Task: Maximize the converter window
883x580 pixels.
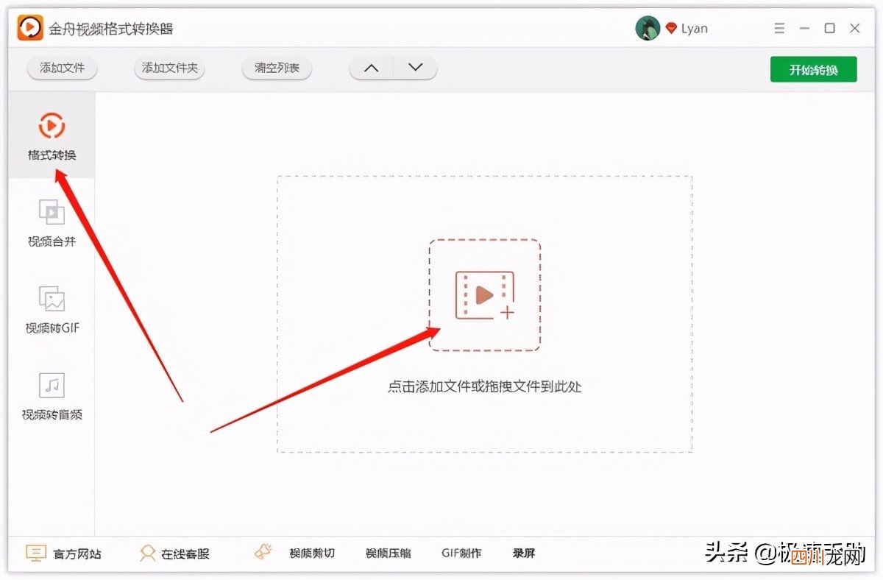Action: (x=830, y=28)
